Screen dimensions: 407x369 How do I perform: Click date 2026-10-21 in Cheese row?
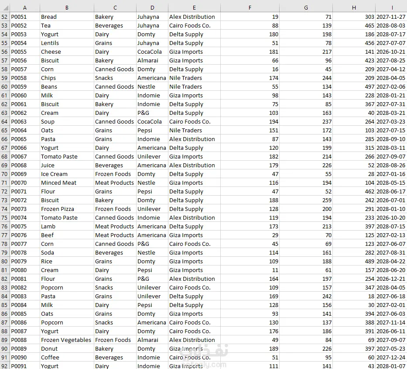click(x=391, y=52)
